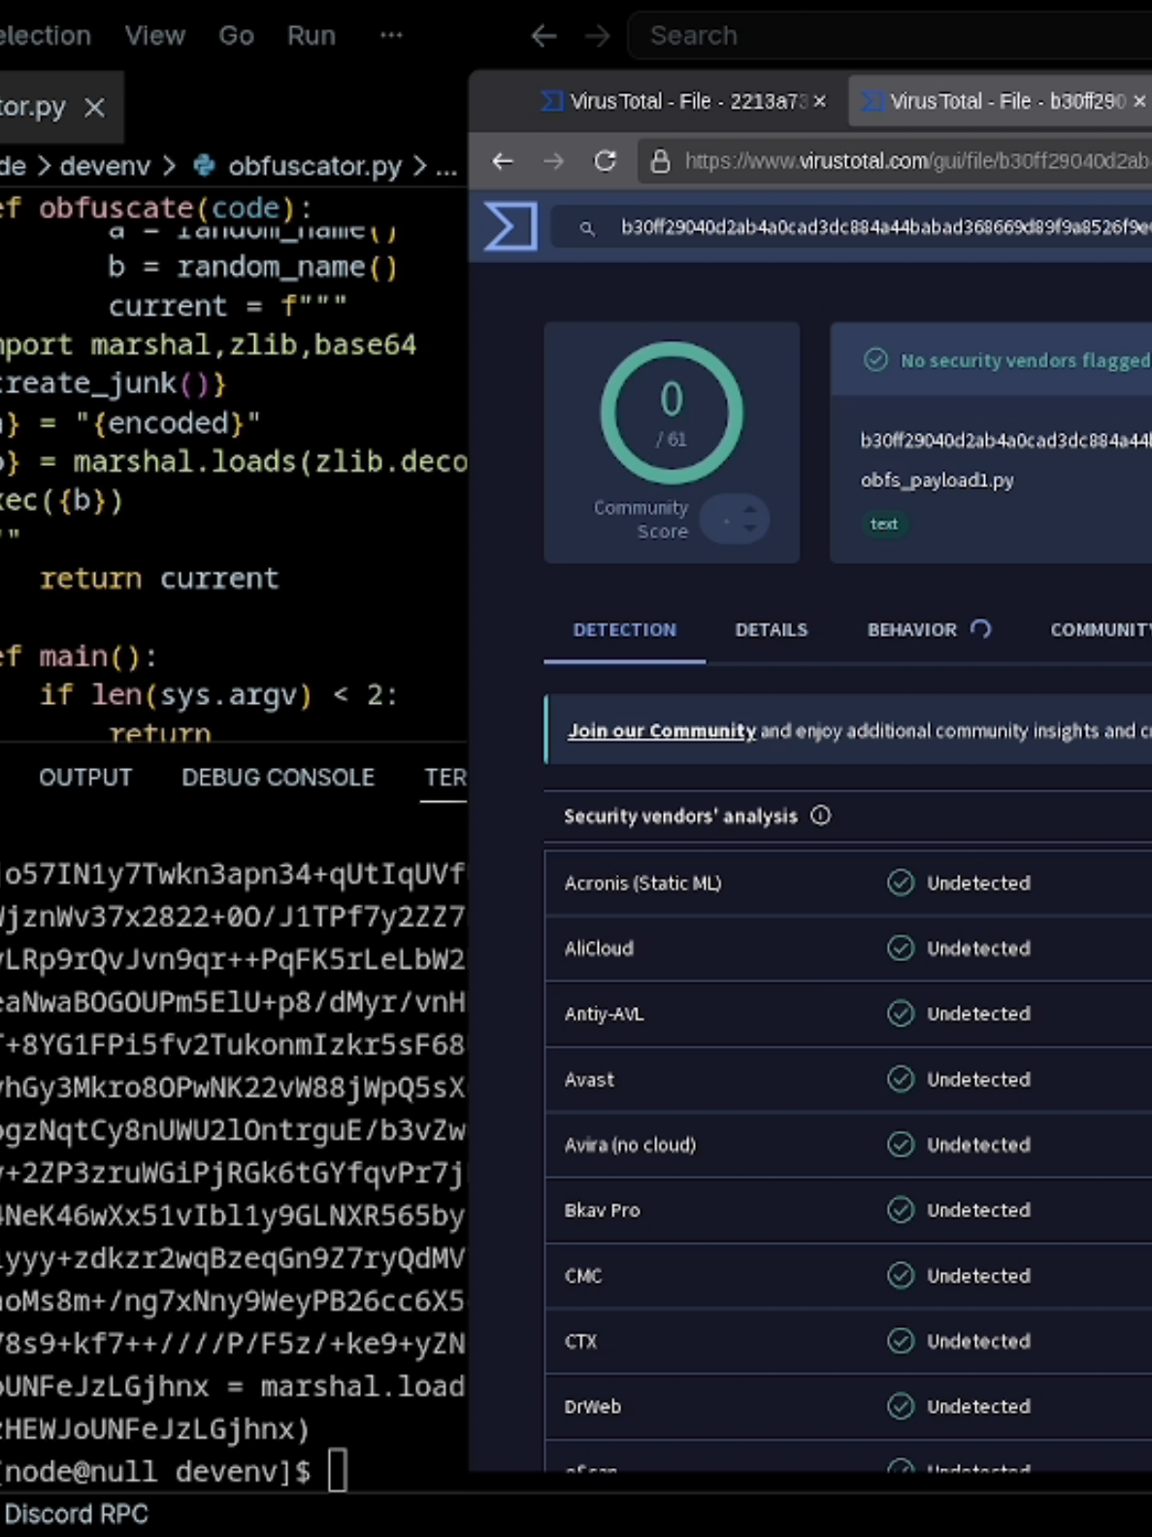
Task: Click the Undetected check icon for Avast
Action: 901,1079
